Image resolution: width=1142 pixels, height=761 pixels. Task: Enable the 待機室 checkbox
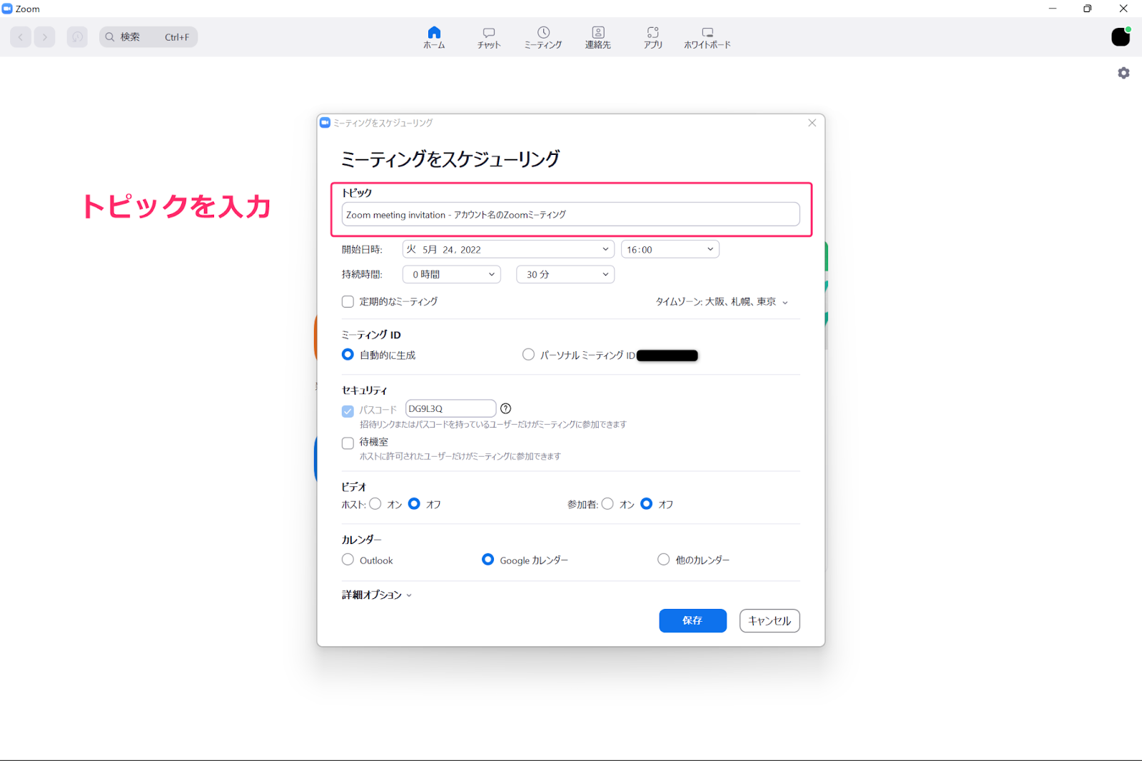point(348,443)
